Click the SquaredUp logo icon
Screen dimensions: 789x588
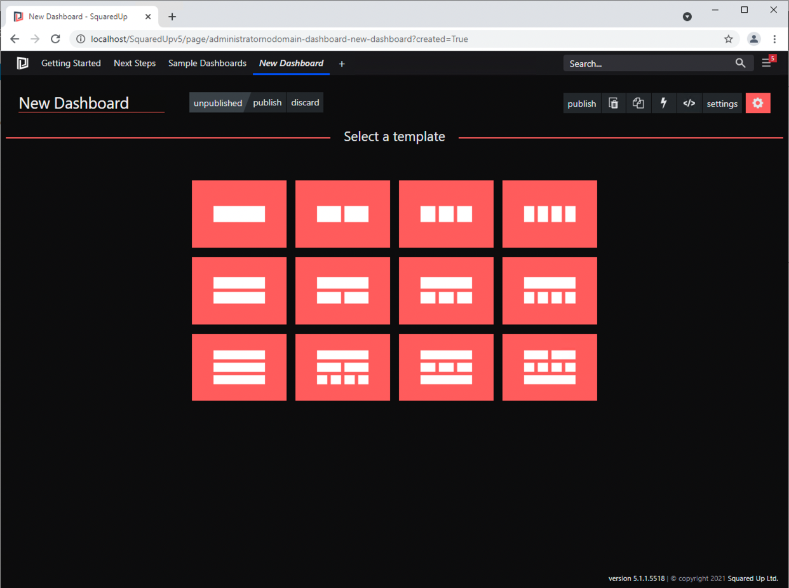tap(23, 63)
